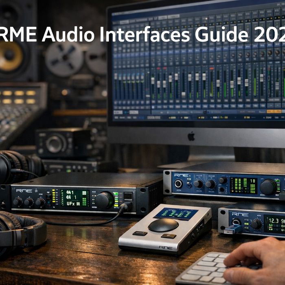
Task: Turn the large black knob on UFX III unit
Action: coord(104,200)
